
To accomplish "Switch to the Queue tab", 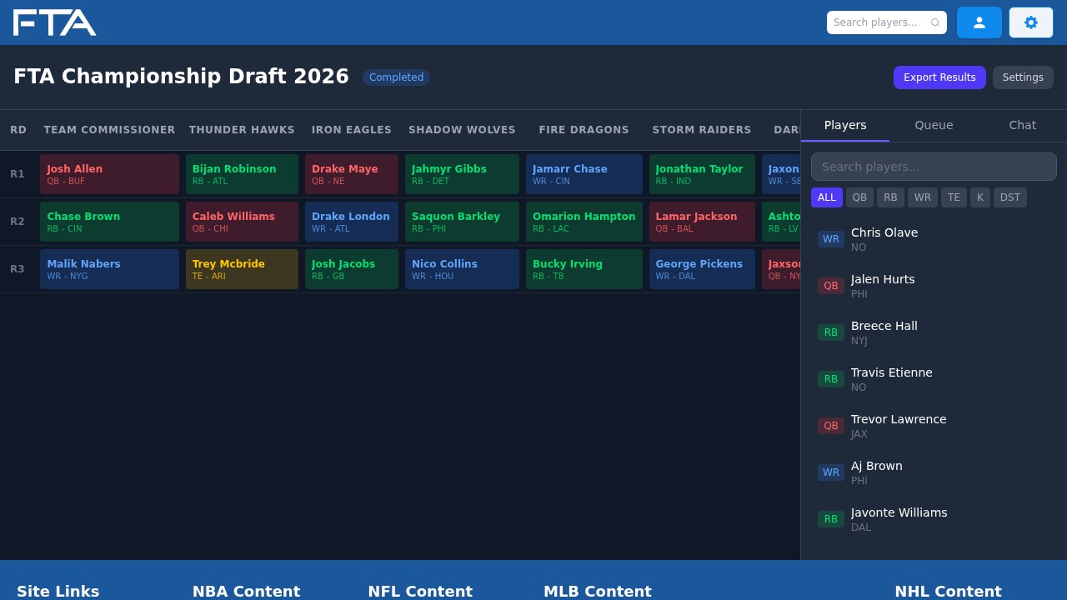I will click(934, 125).
